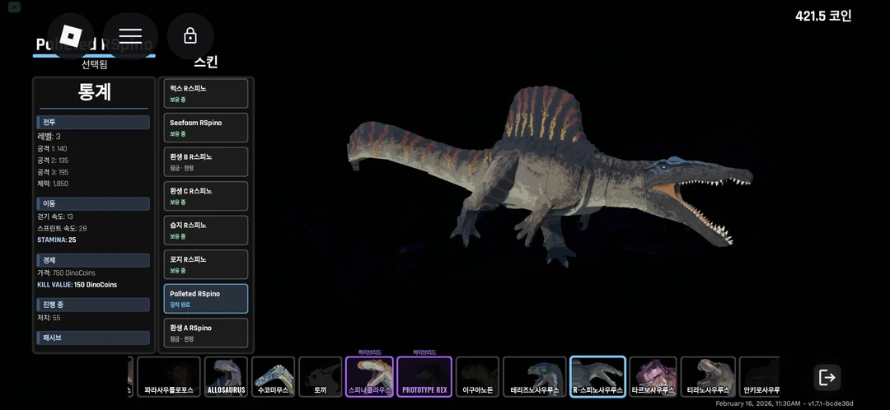Select the Allosaurus dinosaur thumbnail
Image resolution: width=890 pixels, height=410 pixels.
pyautogui.click(x=226, y=377)
